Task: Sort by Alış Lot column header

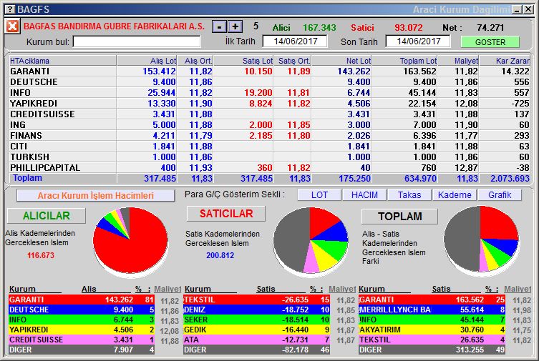Action: [147, 61]
